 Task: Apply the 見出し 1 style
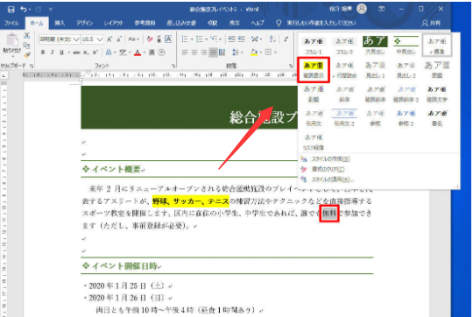pos(375,70)
